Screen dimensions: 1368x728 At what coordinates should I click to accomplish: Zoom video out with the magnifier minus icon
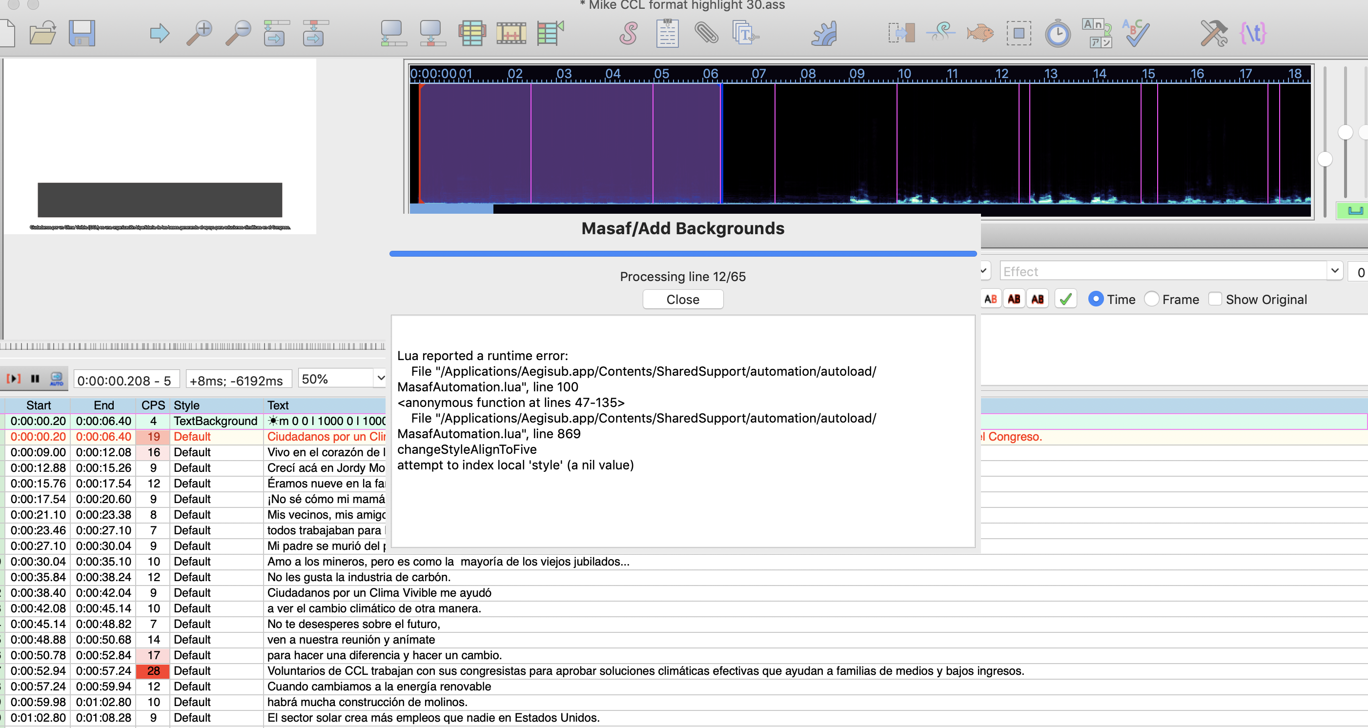click(x=238, y=34)
